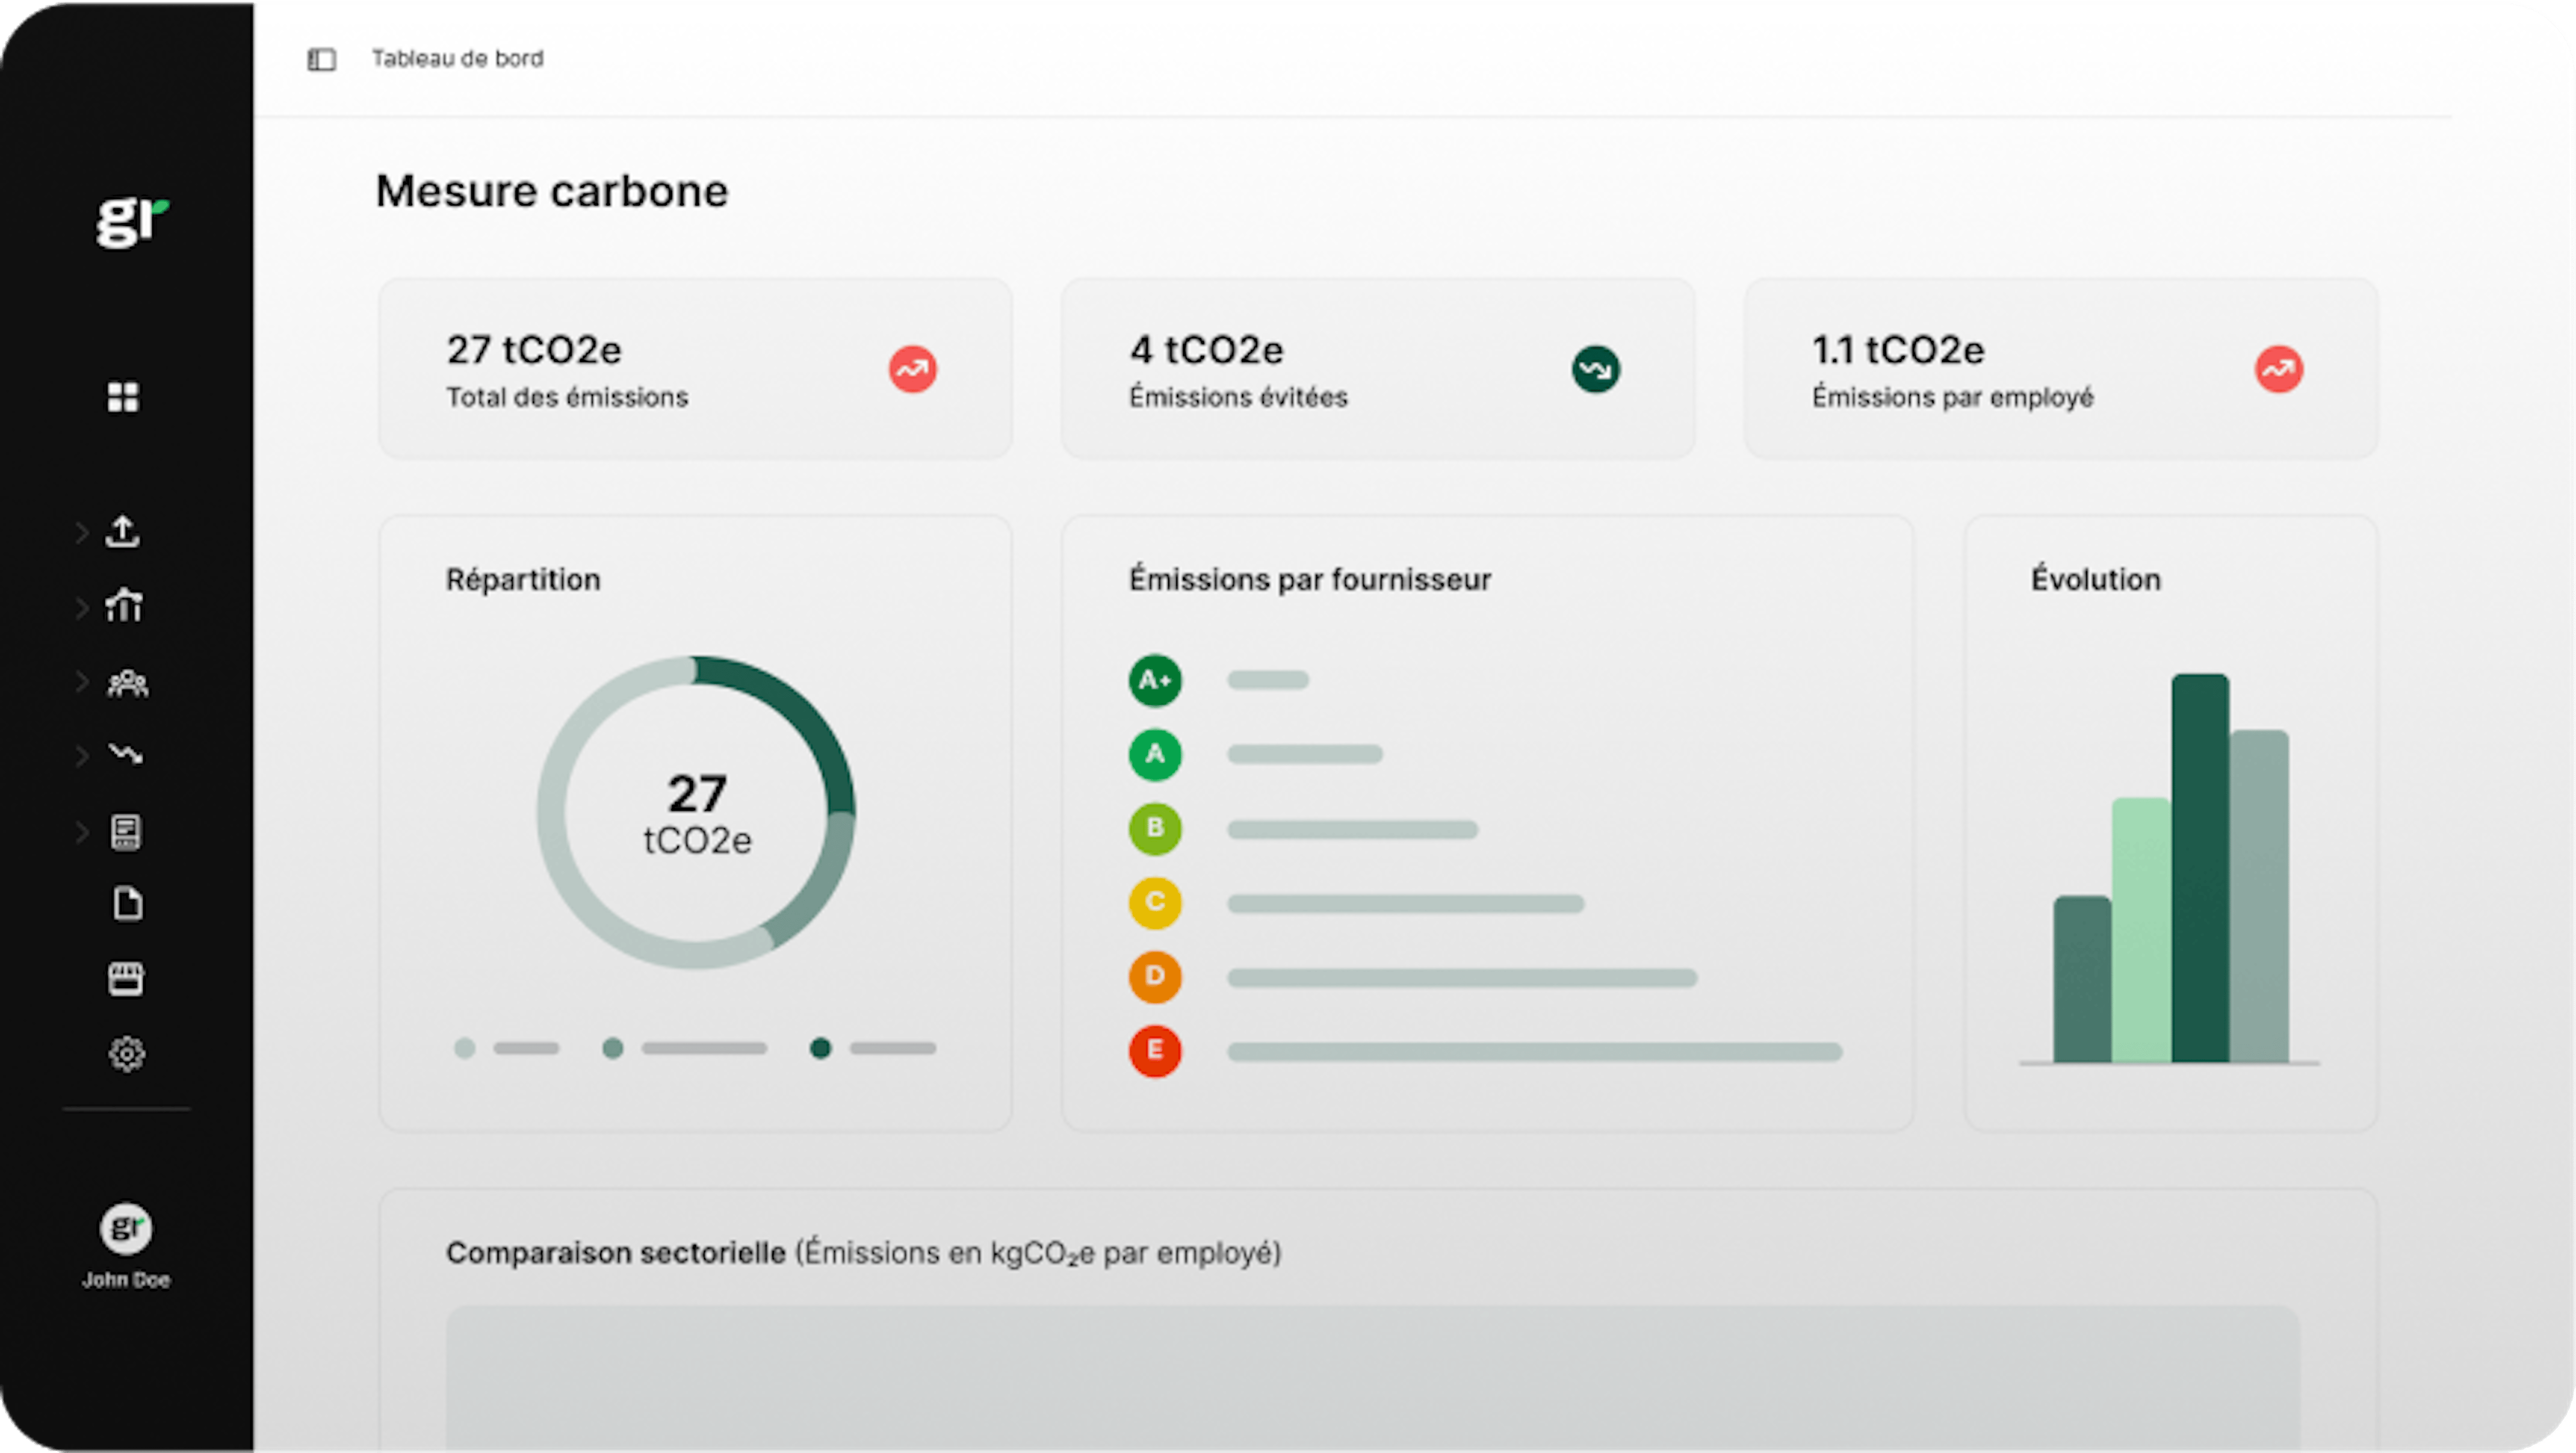Screen dimensions: 2576x1453
Task: Expand the chevron next to team icon
Action: coord(82,682)
